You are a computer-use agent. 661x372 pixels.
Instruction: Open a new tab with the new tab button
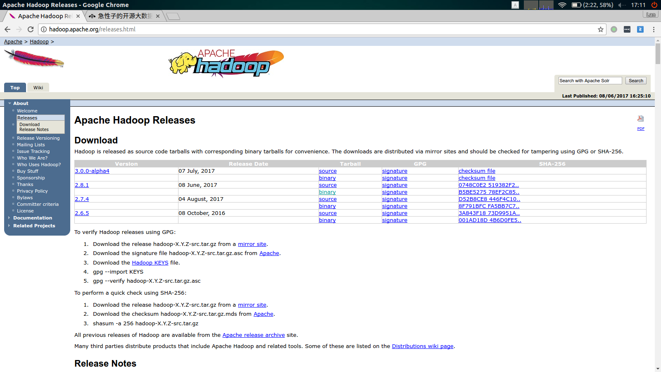coord(173,16)
